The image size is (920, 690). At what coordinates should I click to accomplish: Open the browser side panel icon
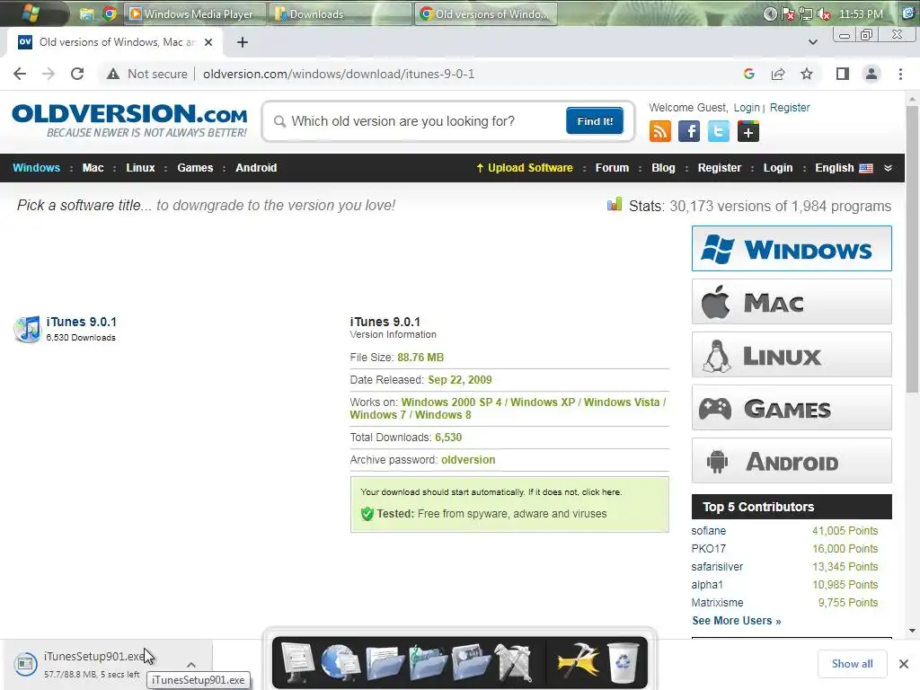coord(843,74)
